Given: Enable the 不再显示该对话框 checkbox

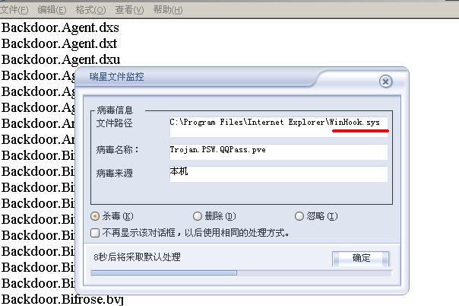Looking at the screenshot, I should [x=95, y=233].
